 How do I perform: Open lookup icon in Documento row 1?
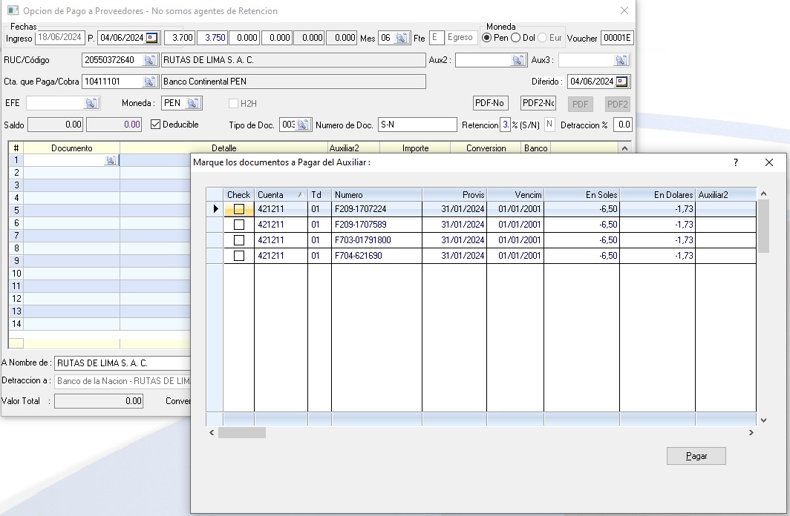(111, 160)
